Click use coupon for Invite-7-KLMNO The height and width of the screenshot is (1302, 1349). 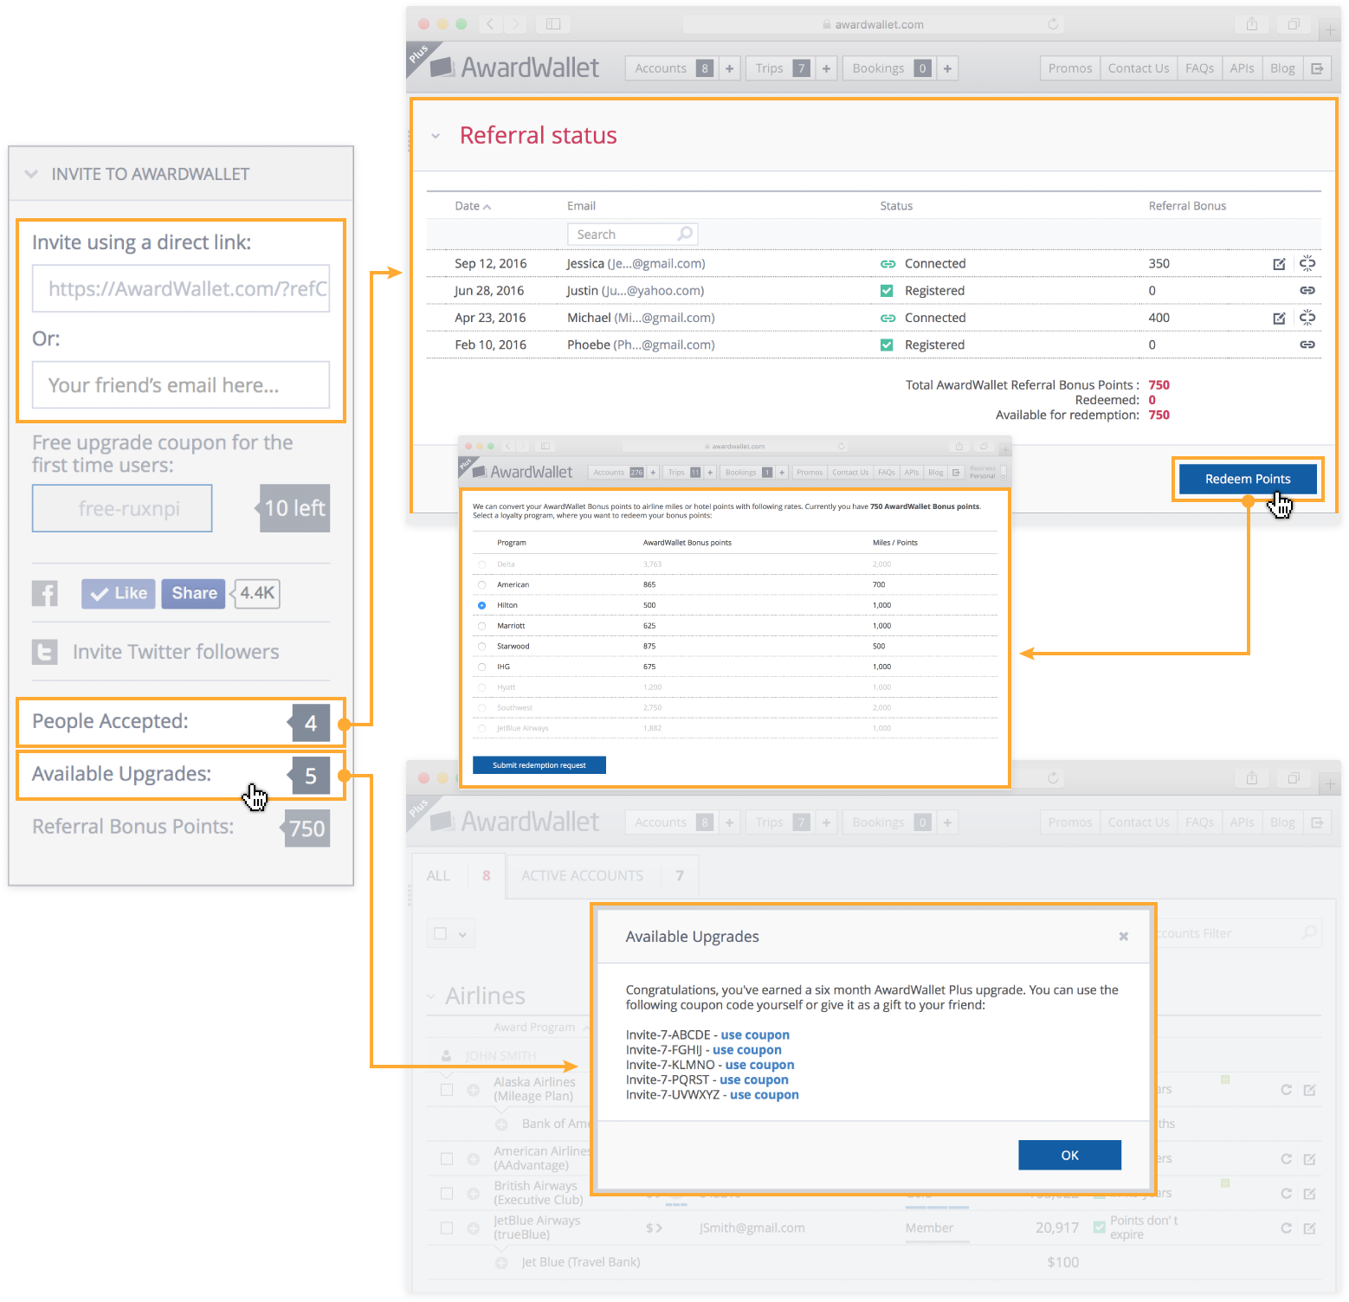(759, 1065)
